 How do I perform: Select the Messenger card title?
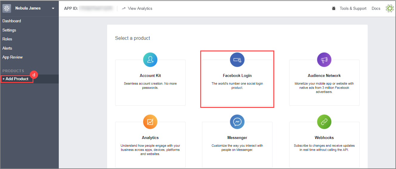pyautogui.click(x=237, y=138)
